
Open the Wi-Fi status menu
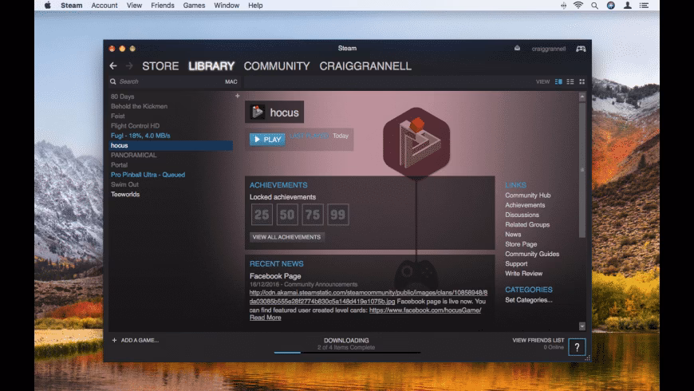(x=578, y=6)
